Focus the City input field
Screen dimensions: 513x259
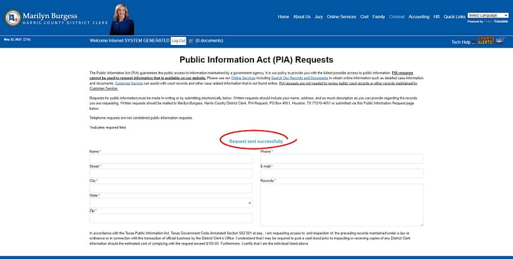171,188
